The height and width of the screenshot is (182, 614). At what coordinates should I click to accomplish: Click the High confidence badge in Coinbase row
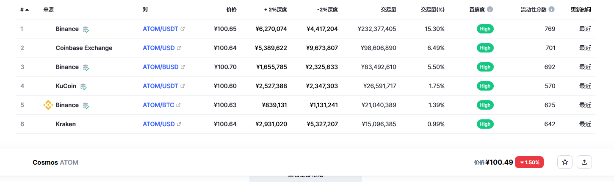pos(485,48)
